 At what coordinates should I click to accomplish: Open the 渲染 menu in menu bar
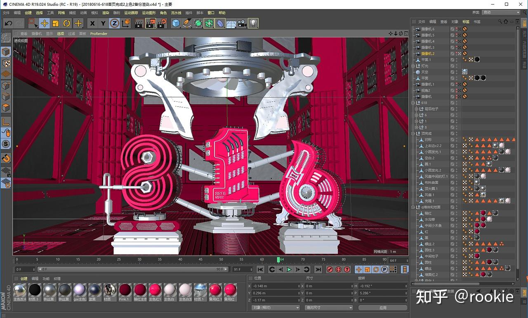pos(106,13)
